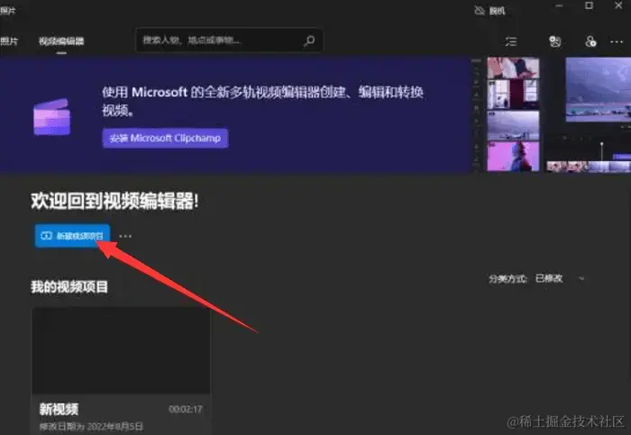The height and width of the screenshot is (435, 631).
Task: Open the selection list icon in toolbar
Action: click(511, 41)
